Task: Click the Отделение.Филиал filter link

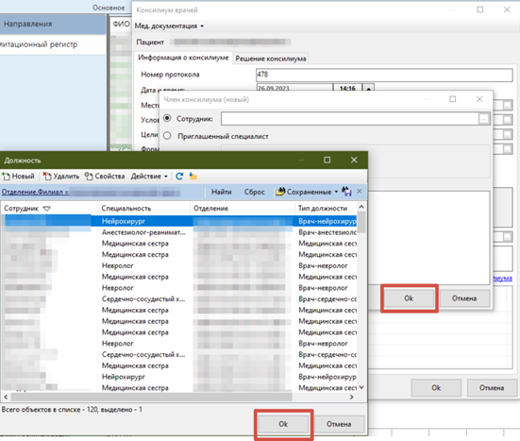Action: pyautogui.click(x=36, y=192)
